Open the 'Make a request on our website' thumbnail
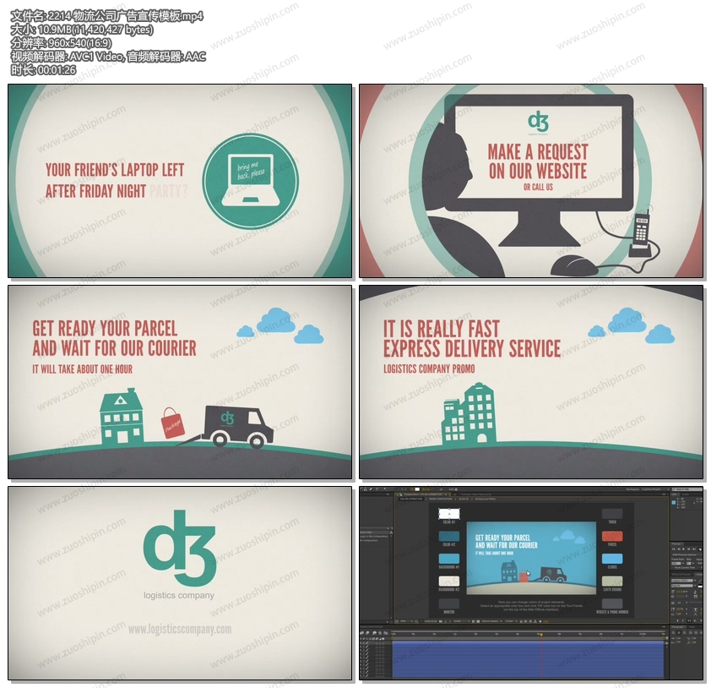Image resolution: width=711 pixels, height=688 pixels. (530, 181)
